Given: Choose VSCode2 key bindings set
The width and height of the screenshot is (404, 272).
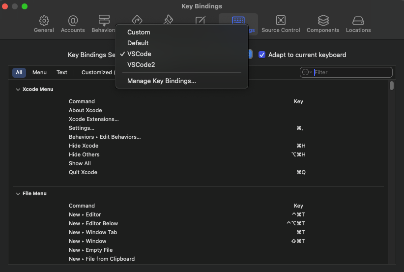Looking at the screenshot, I should [182, 65].
